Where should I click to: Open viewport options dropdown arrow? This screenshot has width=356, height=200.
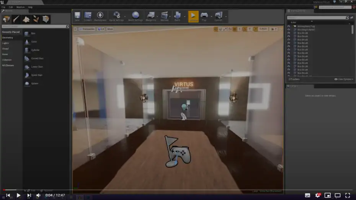tap(75, 29)
